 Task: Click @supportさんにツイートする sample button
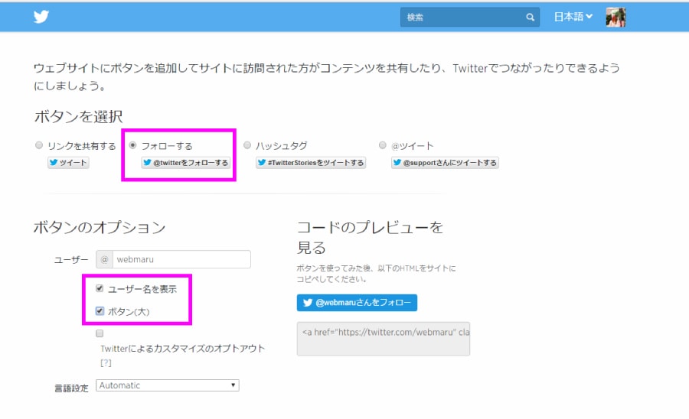coord(445,162)
